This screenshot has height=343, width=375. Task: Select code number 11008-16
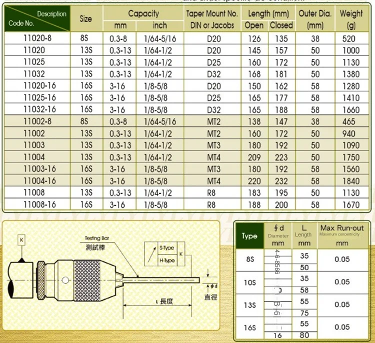39,204
